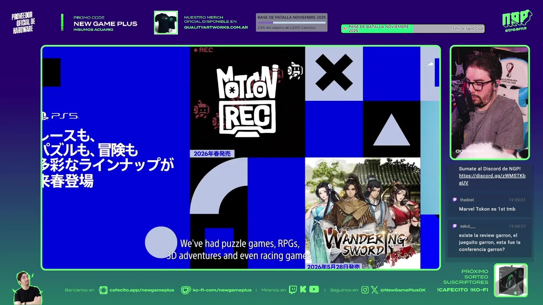Screen dimensions: 543x305
Task: Click 'PRÓXIMO SORTEO SUSCRIPTORES' text
Action: click(x=466, y=277)
